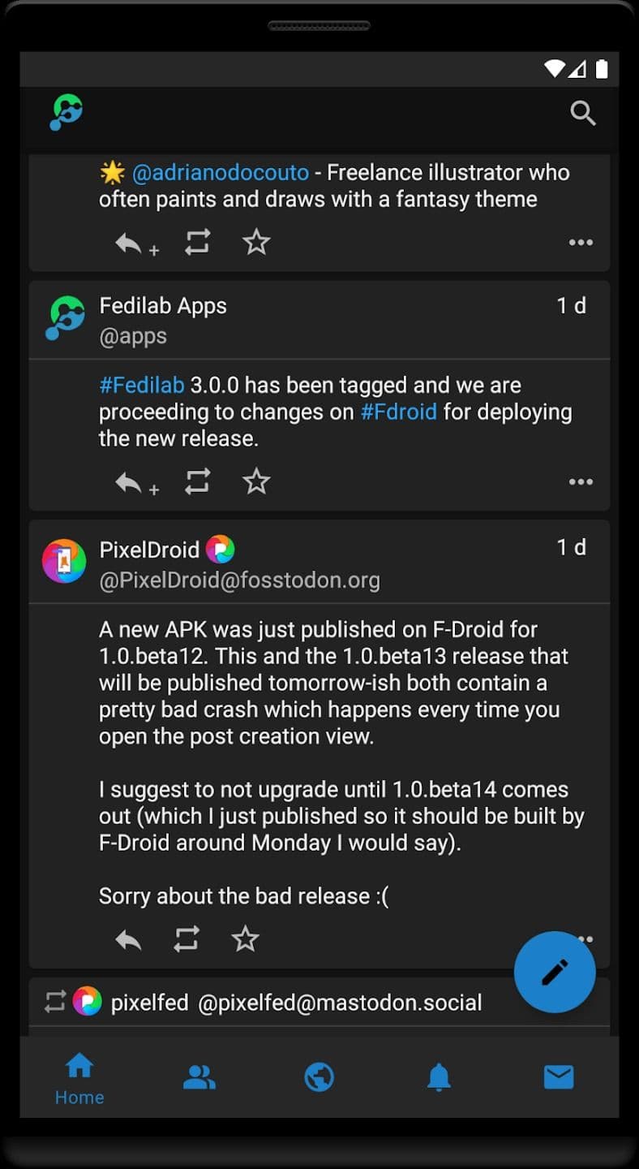The image size is (639, 1169).
Task: Open the notifications bell tab
Action: point(439,1077)
